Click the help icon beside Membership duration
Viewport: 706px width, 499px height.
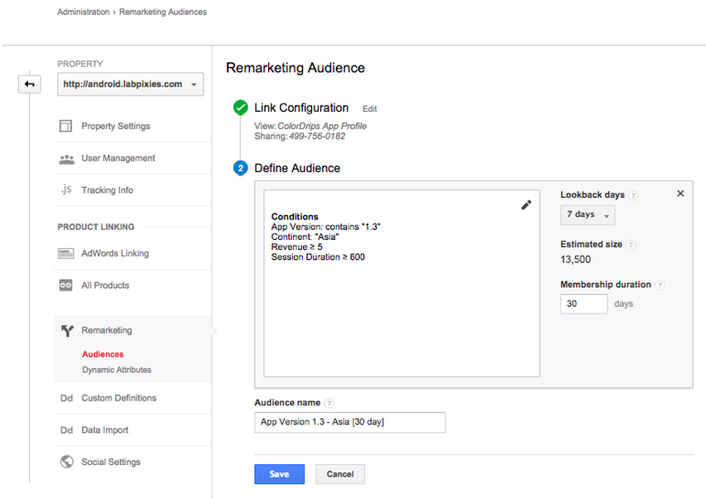click(660, 285)
